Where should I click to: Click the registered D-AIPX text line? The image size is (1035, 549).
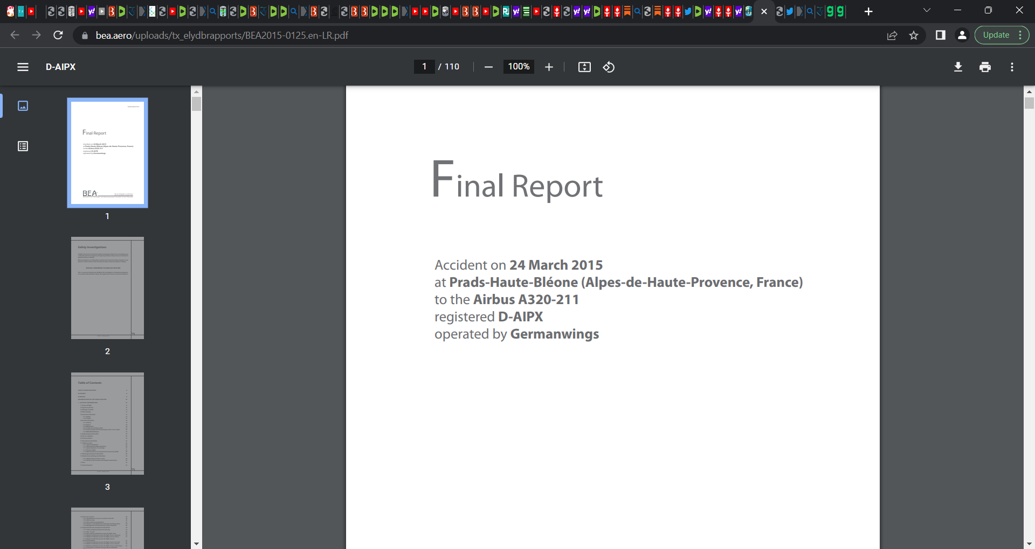(x=488, y=316)
